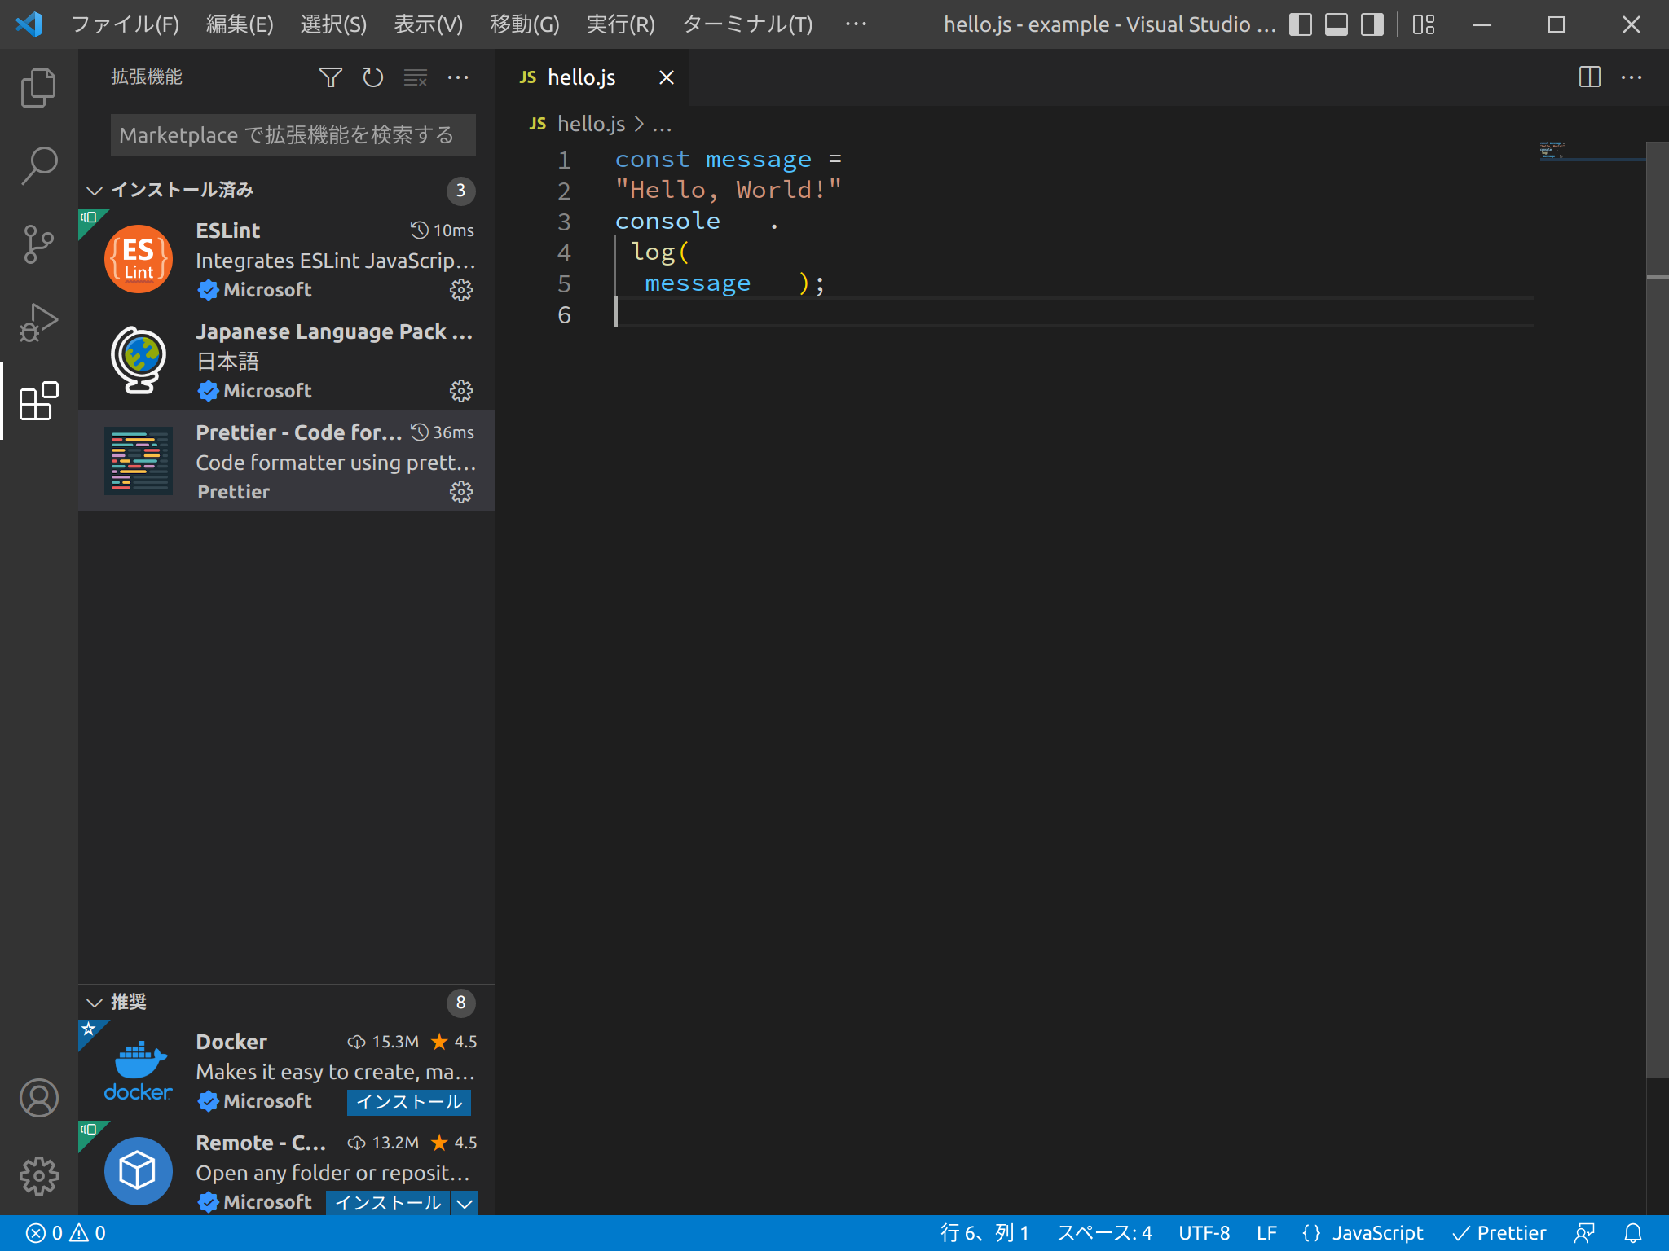Open editor more actions menu
The image size is (1669, 1251).
1632,77
